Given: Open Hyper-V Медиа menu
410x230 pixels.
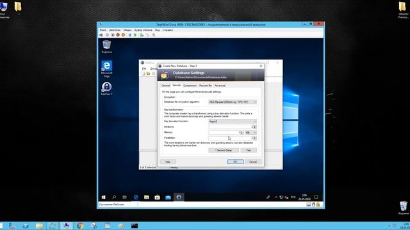Looking at the screenshot, I should 127,30.
